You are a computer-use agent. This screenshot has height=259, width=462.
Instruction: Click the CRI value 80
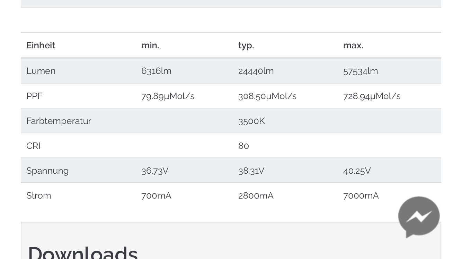pos(243,146)
